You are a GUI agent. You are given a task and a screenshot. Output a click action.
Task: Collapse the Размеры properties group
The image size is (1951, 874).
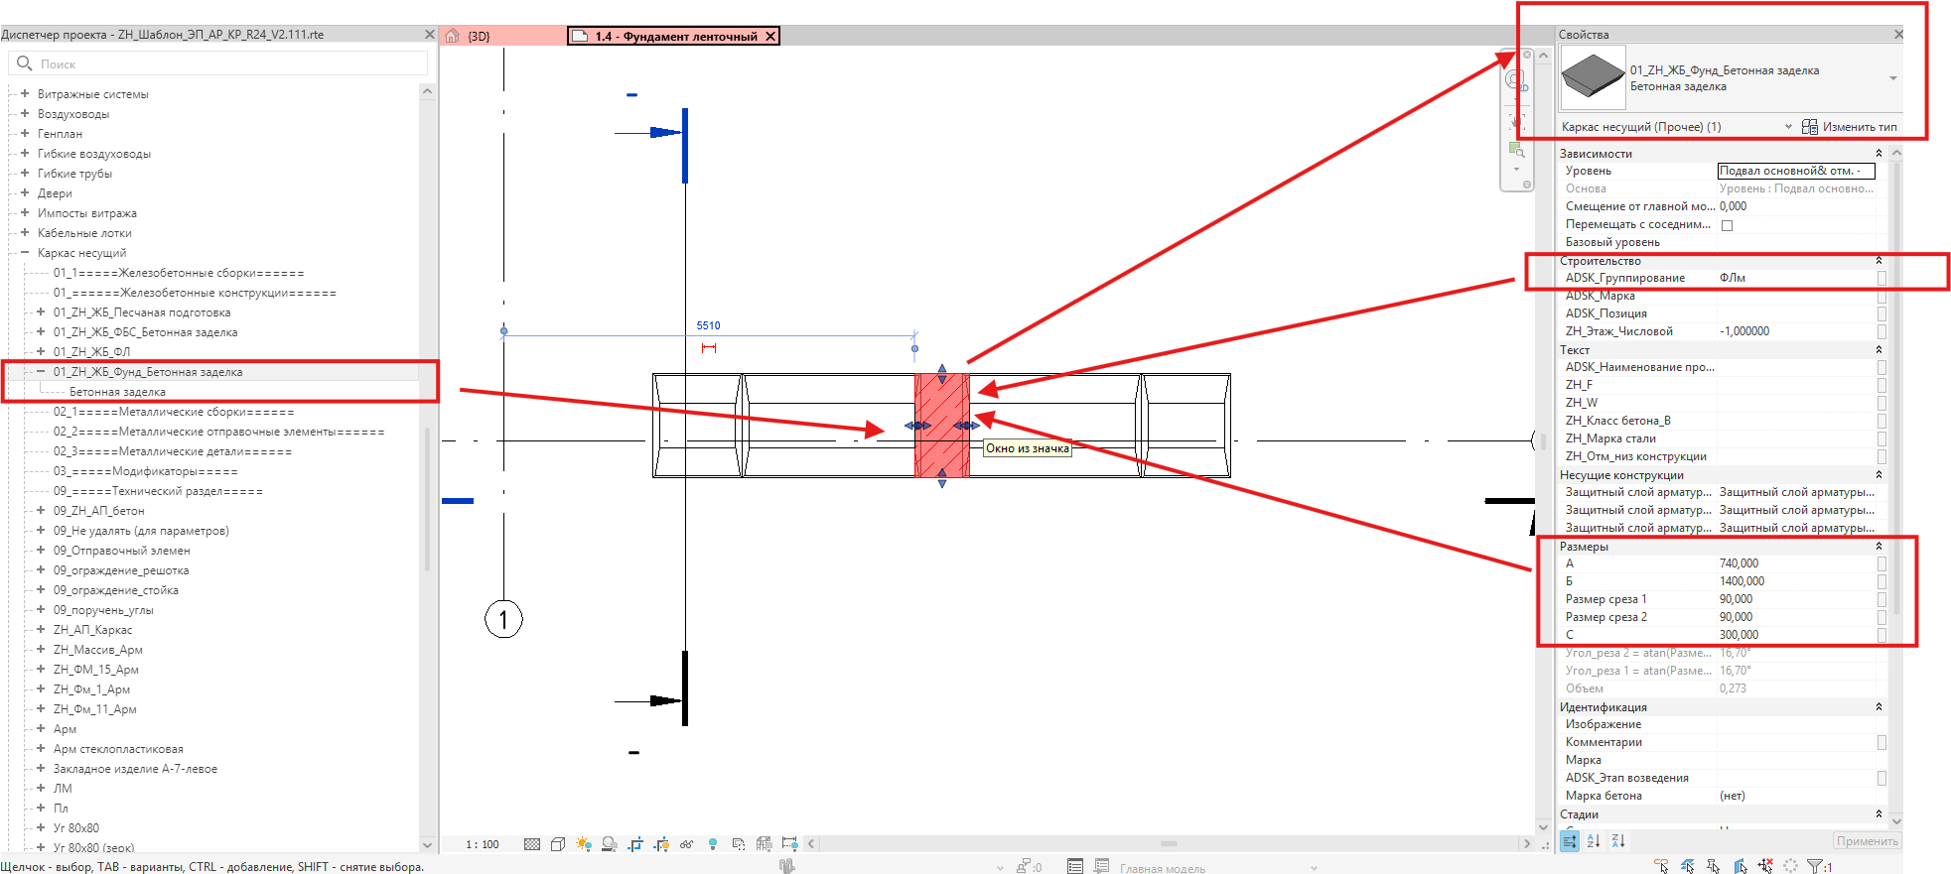tap(1879, 547)
